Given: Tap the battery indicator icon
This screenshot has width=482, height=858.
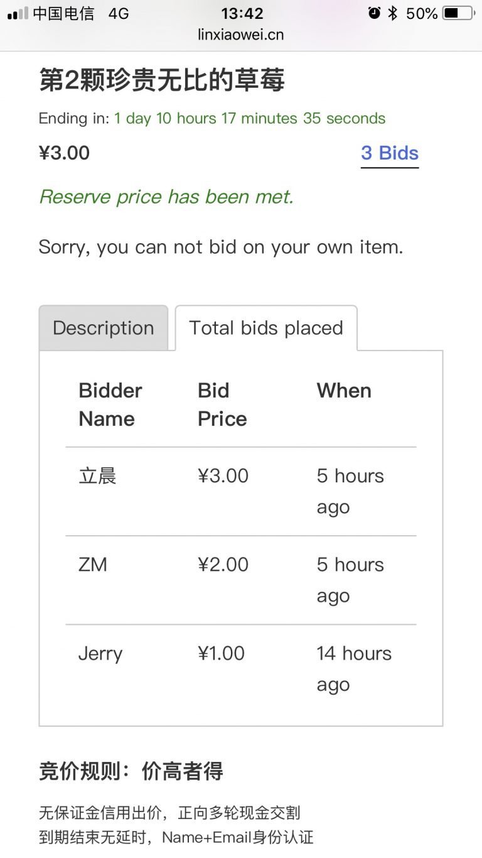Looking at the screenshot, I should click(x=458, y=13).
